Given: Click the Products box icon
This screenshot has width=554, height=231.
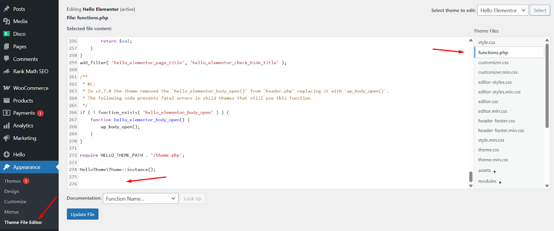Looking at the screenshot, I should tap(7, 101).
